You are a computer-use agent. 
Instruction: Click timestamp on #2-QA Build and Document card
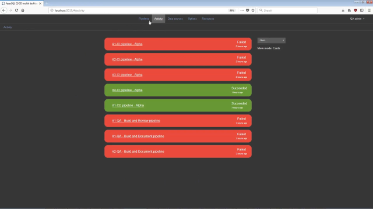pyautogui.click(x=241, y=154)
